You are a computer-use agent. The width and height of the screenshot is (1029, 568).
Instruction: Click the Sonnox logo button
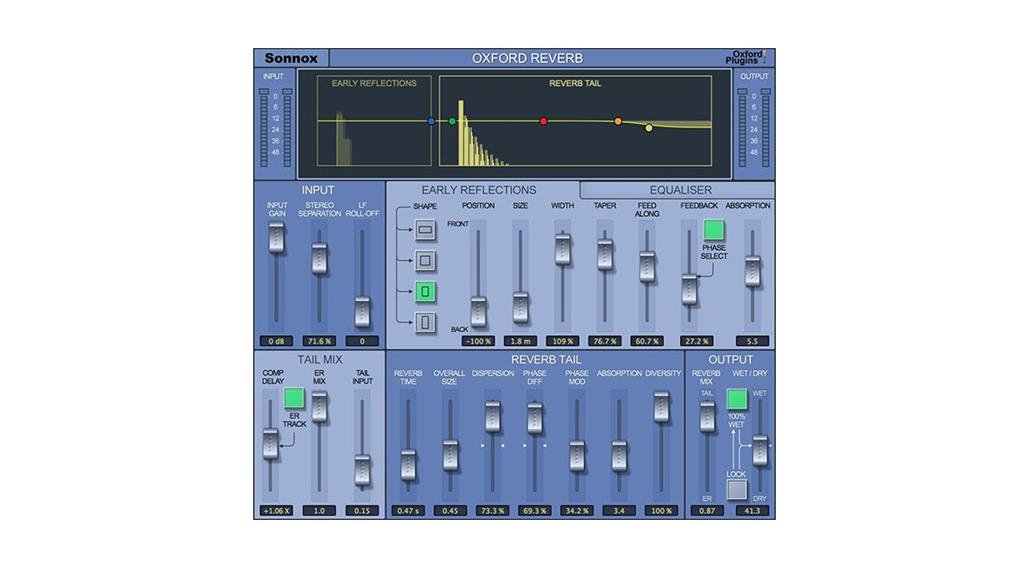point(291,58)
